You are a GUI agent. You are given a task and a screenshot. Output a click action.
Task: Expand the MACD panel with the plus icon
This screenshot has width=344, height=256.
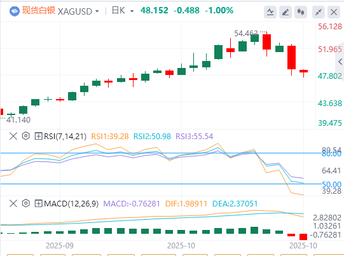point(38,204)
